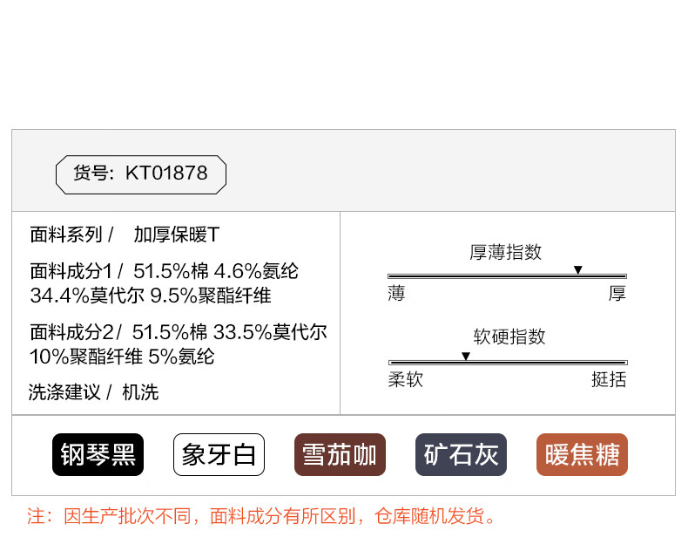Click the 洗涤建议 机洗 washing advice
The width and height of the screenshot is (688, 544).
[94, 392]
